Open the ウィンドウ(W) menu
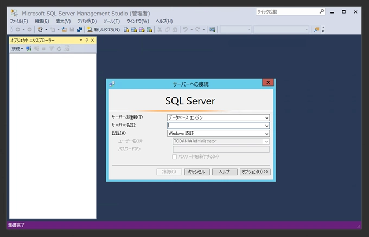The image size is (369, 237). click(138, 21)
